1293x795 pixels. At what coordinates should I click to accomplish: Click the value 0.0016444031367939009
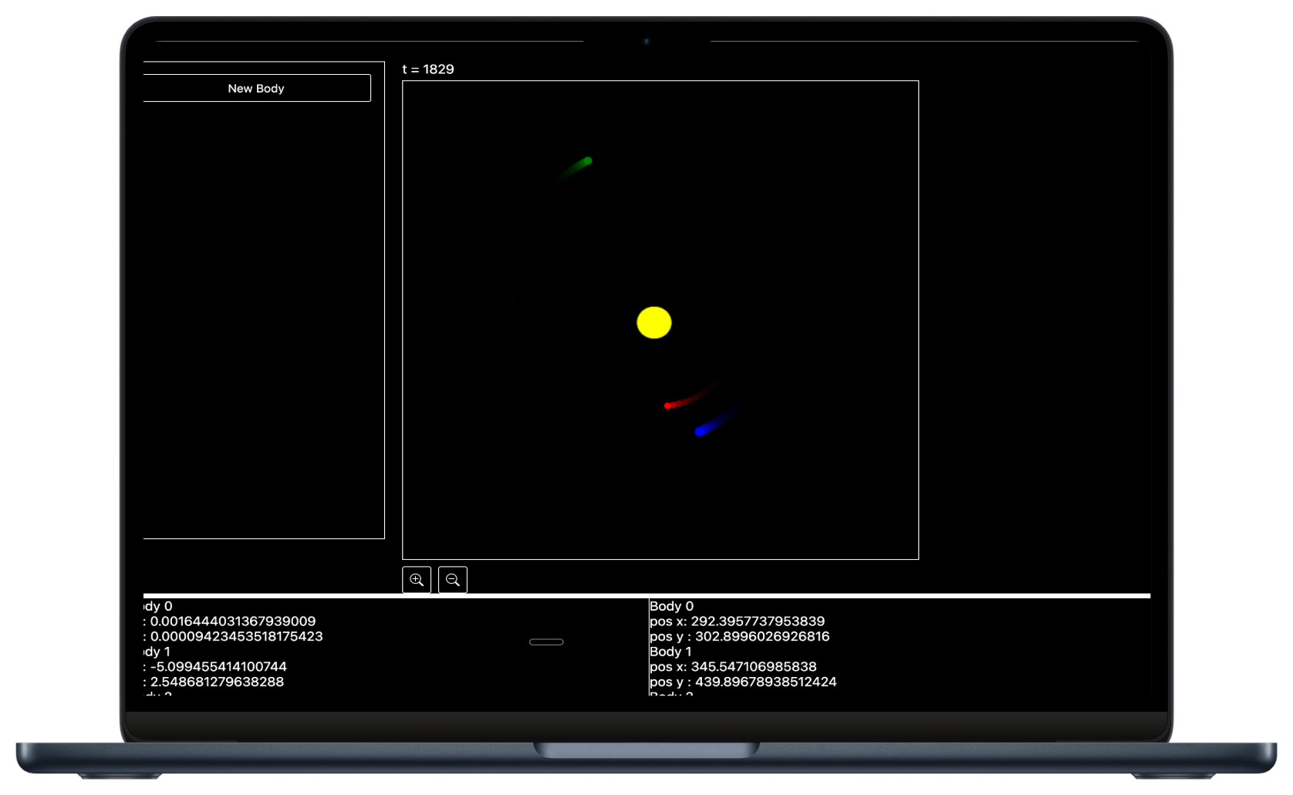(233, 622)
